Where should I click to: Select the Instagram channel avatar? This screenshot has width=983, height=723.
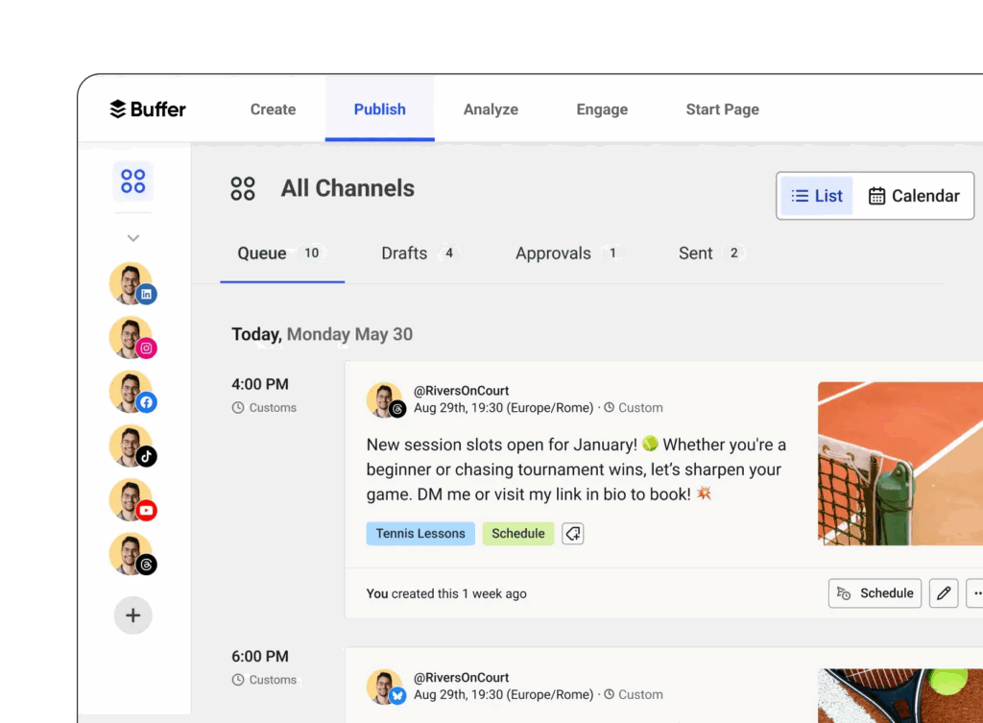click(132, 337)
